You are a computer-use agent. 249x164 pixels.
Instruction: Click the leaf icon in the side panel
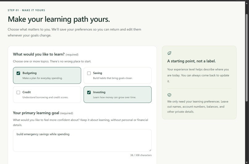click(169, 53)
